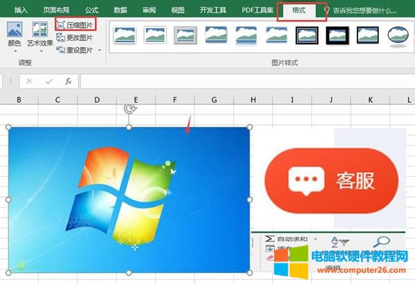This screenshot has width=415, height=284.
Task: Click the 重设图片 reset picture button
Action: (x=75, y=50)
